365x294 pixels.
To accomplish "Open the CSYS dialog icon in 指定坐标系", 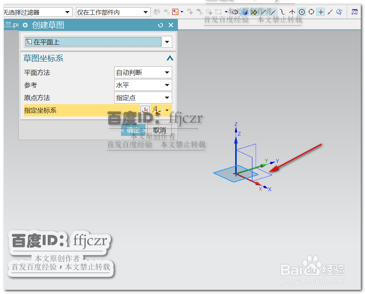I will [x=145, y=110].
